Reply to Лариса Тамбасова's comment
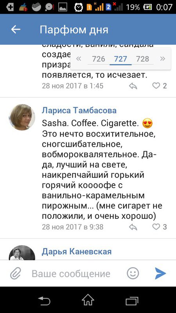 pos(133,227)
